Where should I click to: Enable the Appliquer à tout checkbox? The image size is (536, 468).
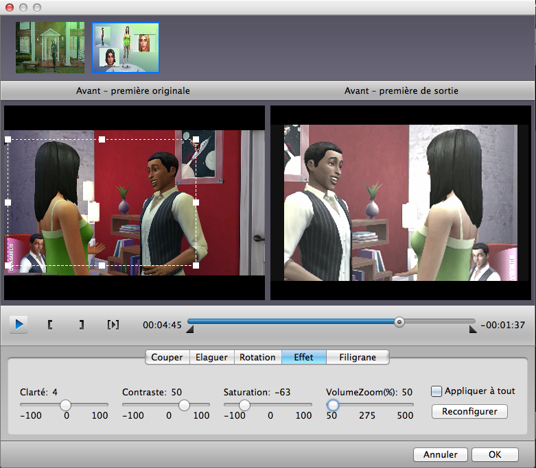tap(436, 391)
